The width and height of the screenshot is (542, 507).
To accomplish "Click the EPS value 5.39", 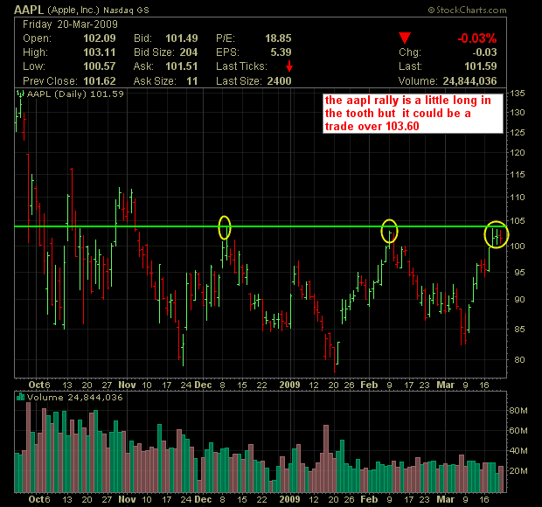I will pos(281,52).
